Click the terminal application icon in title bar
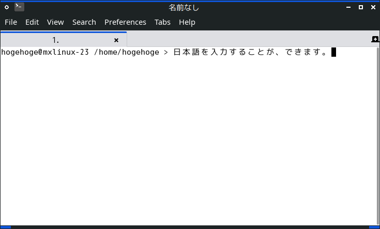This screenshot has height=229, width=380. [20, 7]
